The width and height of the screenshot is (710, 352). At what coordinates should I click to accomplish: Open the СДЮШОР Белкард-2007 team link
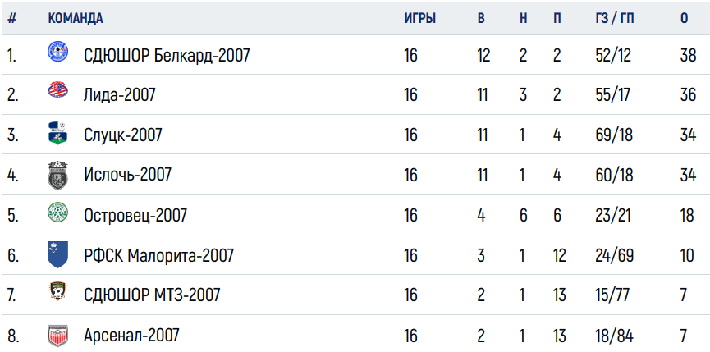click(167, 56)
